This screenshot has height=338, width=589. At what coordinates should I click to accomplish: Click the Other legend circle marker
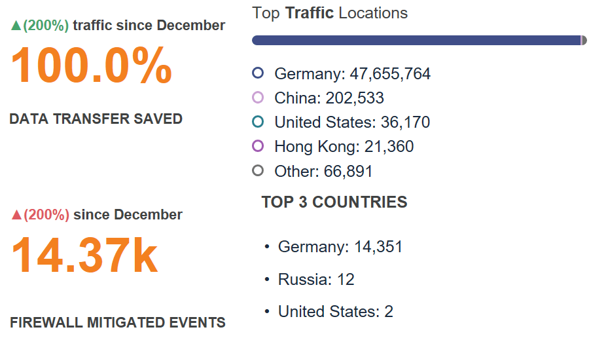coord(258,170)
